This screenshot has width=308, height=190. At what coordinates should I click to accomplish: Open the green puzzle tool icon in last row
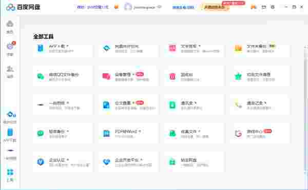[x=172, y=162]
